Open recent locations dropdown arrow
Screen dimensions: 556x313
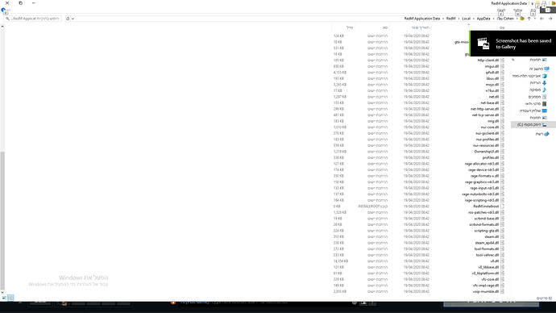[535, 19]
